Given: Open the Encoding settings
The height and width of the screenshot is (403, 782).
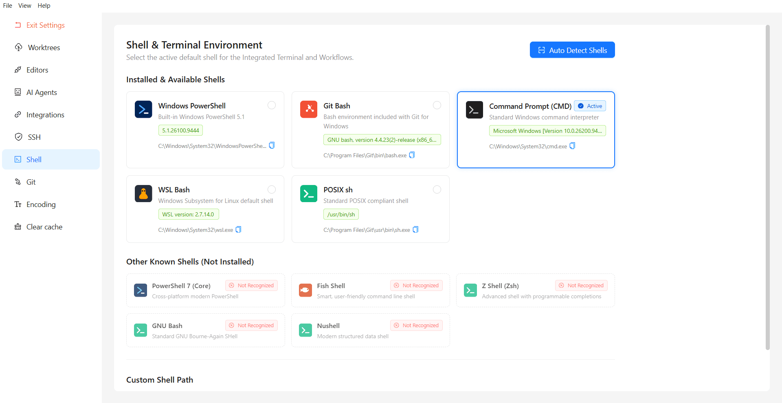Looking at the screenshot, I should [51, 204].
